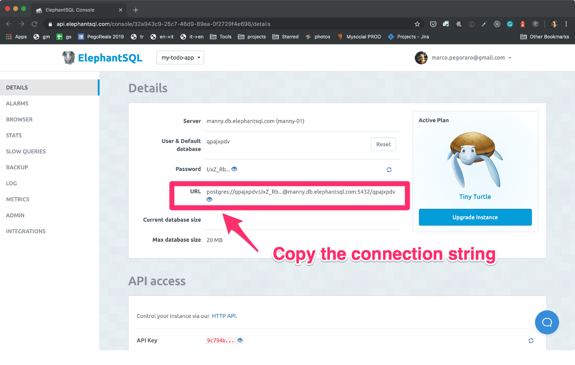This screenshot has width=575, height=365.
Task: Open the en->it translate bookmark
Action: tap(162, 37)
